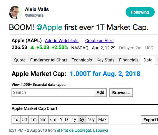Open the @Apple mention link
The height and width of the screenshot is (135, 158).
point(49,27)
